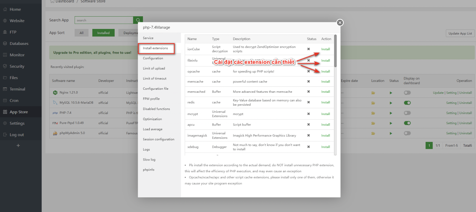Go to Databases in sidebar
The height and width of the screenshot is (212, 476).
19,44
